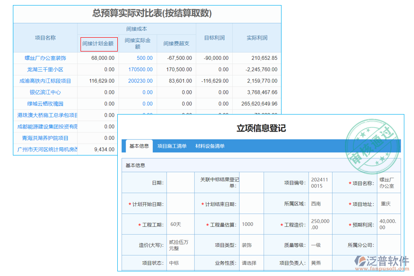Open the 螺丝厂办公室装饰 project link
Image resolution: width=414 pixels, height=276 pixels.
(46, 58)
